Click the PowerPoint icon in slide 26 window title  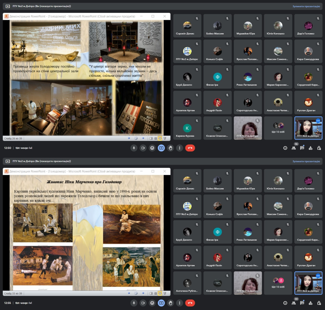point(6,16)
